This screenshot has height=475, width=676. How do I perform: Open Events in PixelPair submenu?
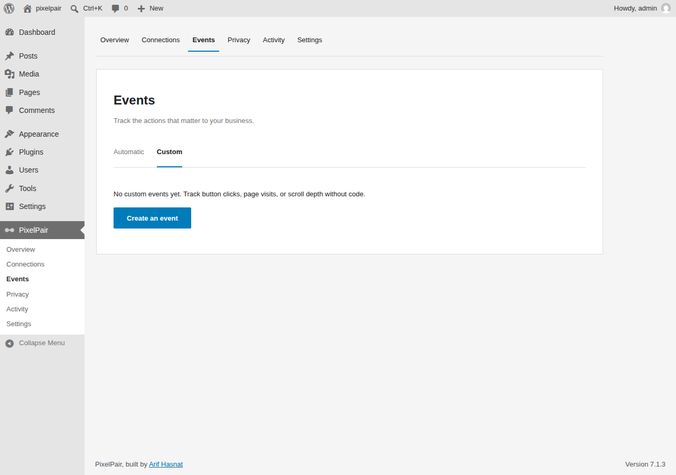point(17,279)
